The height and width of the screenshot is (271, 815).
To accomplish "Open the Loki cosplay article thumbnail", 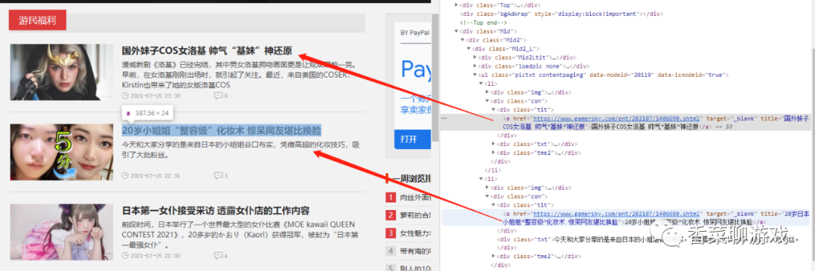I will (61, 72).
